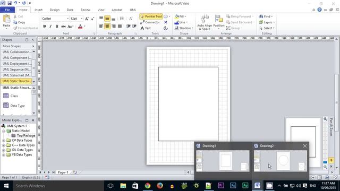Open the Line dropdown
This screenshot has width=340, height=191.
[181, 22]
